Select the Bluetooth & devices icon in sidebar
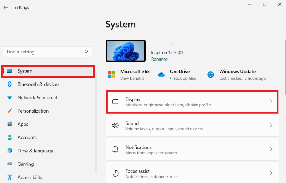Screen dimensions: 286x183 [10, 84]
